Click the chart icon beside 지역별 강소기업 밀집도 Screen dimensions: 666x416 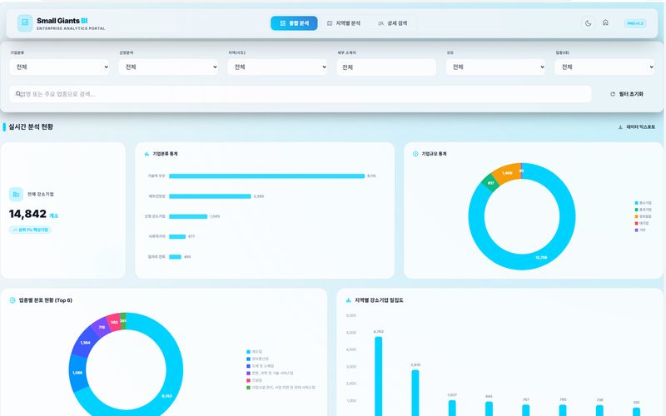tap(349, 300)
